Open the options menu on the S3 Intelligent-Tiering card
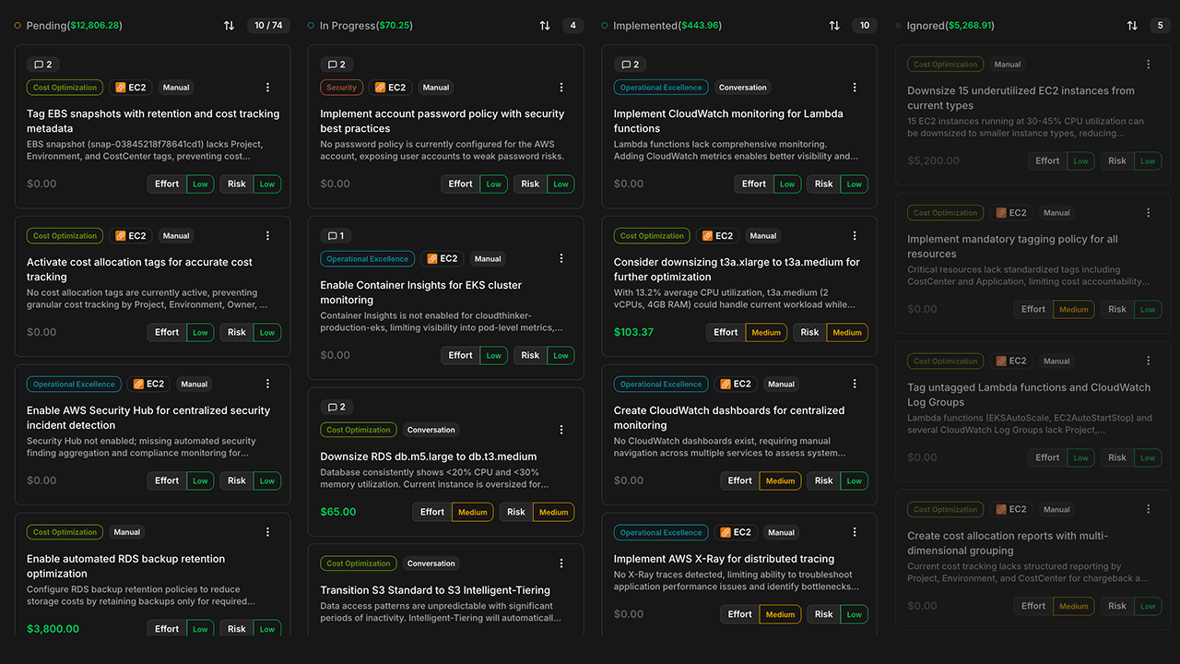This screenshot has width=1180, height=664. coord(560,563)
